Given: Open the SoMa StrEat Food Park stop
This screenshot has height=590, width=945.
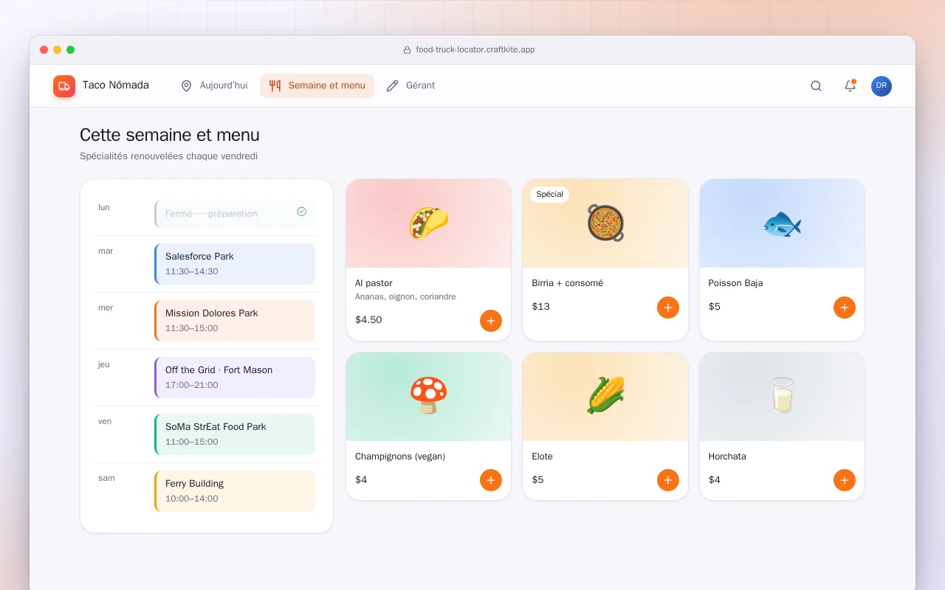Looking at the screenshot, I should point(235,434).
